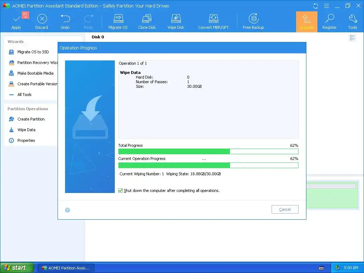Screen dimensions: 364x273
Task: Click the orange Upgrade button
Action: pyautogui.click(x=306, y=22)
